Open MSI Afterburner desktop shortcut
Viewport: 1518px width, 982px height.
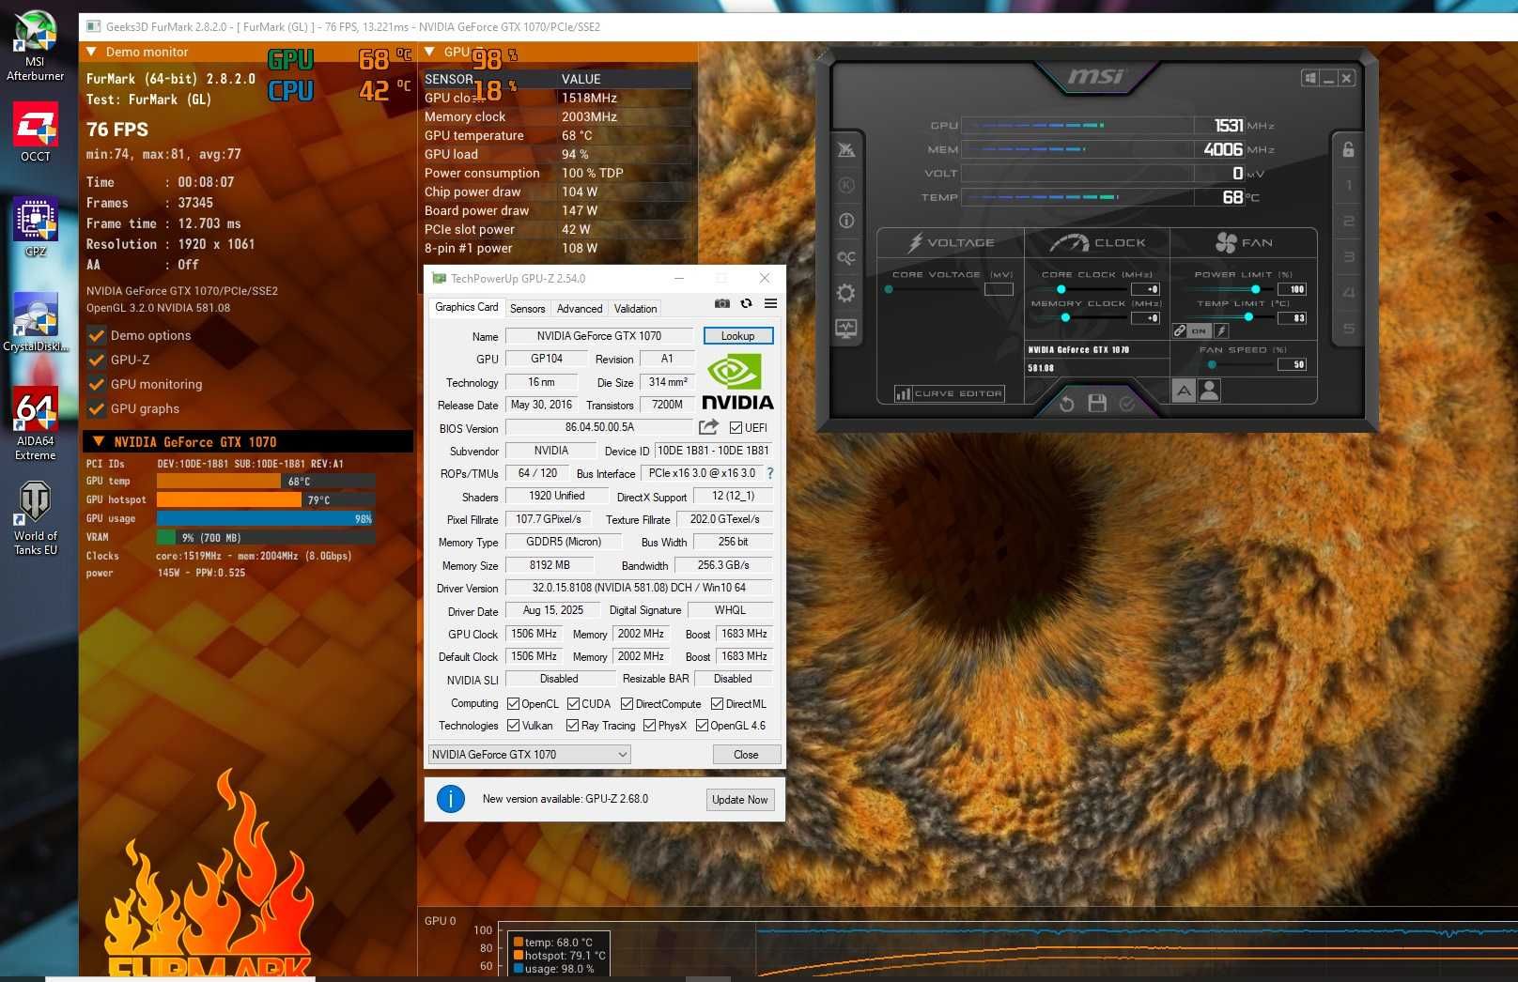36,45
